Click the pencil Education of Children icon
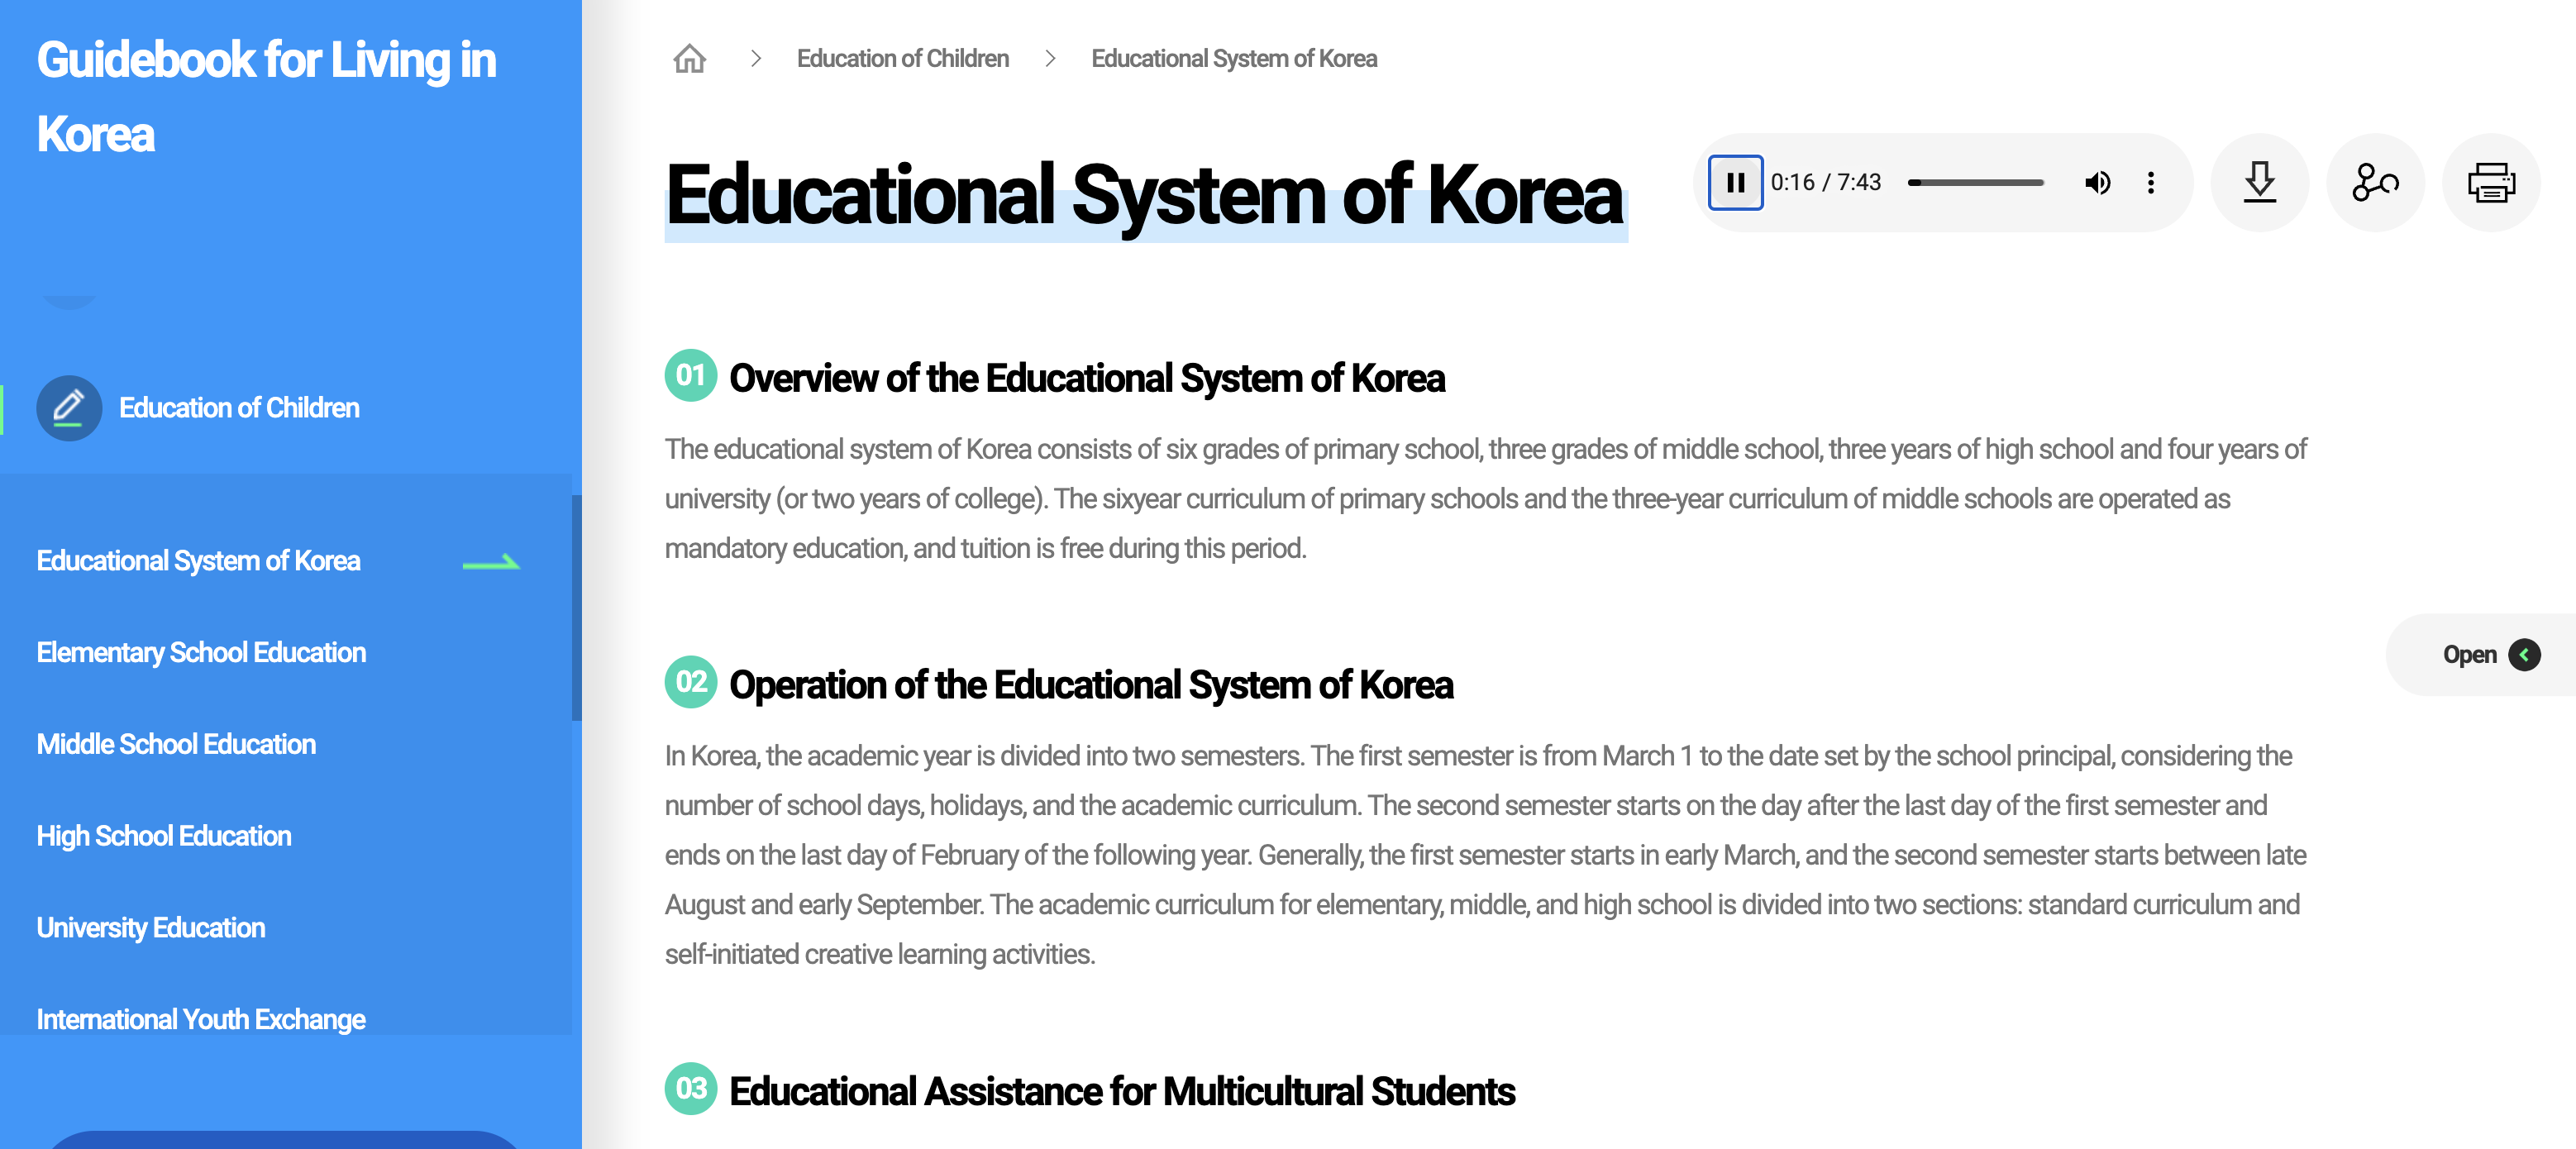 click(x=69, y=408)
